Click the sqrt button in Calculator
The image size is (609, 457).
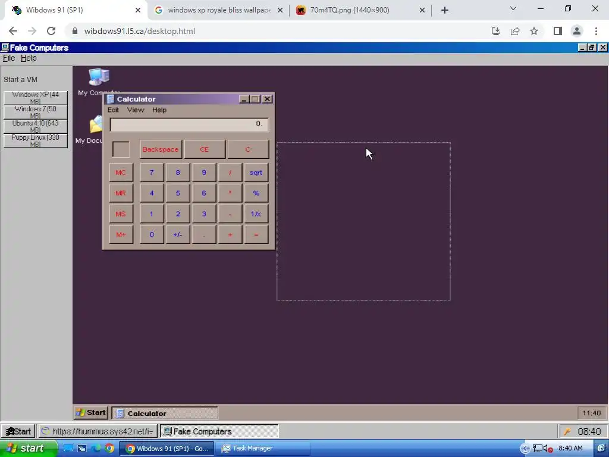[x=256, y=173]
